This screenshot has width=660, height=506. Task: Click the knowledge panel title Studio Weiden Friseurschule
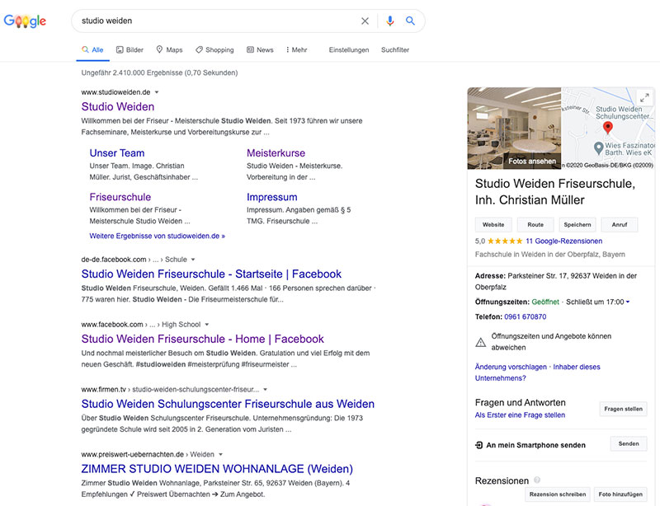[x=554, y=192]
